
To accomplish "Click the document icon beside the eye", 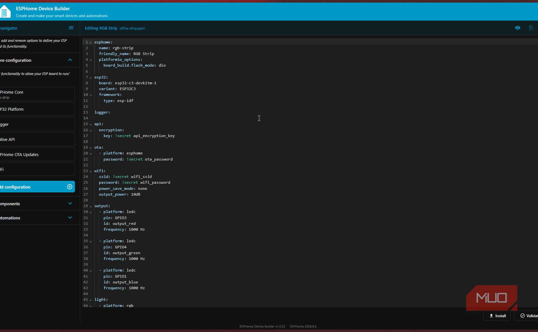I will click(x=531, y=28).
